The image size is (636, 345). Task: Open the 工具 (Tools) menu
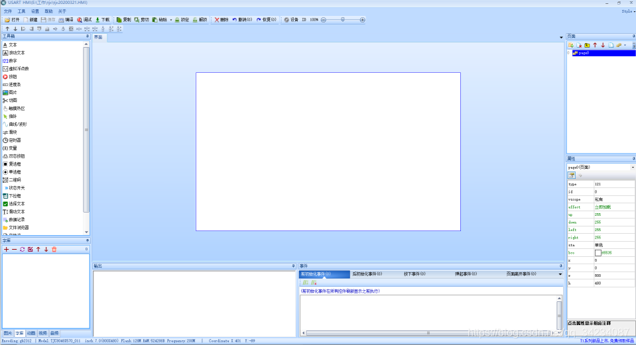click(21, 11)
